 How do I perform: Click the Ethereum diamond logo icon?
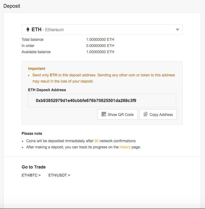tap(28, 30)
